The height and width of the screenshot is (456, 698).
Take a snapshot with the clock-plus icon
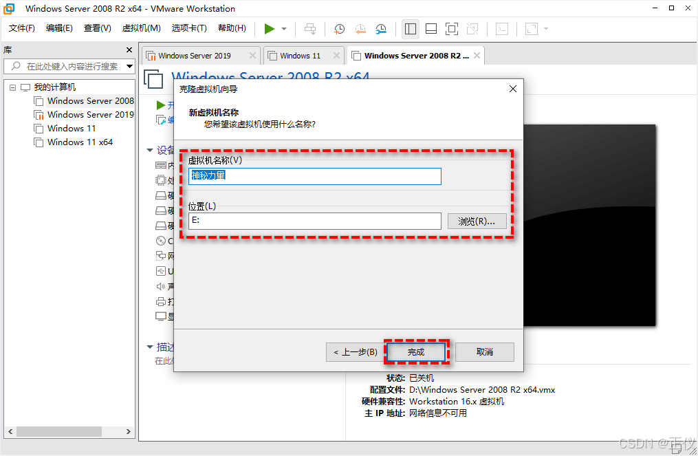point(339,29)
